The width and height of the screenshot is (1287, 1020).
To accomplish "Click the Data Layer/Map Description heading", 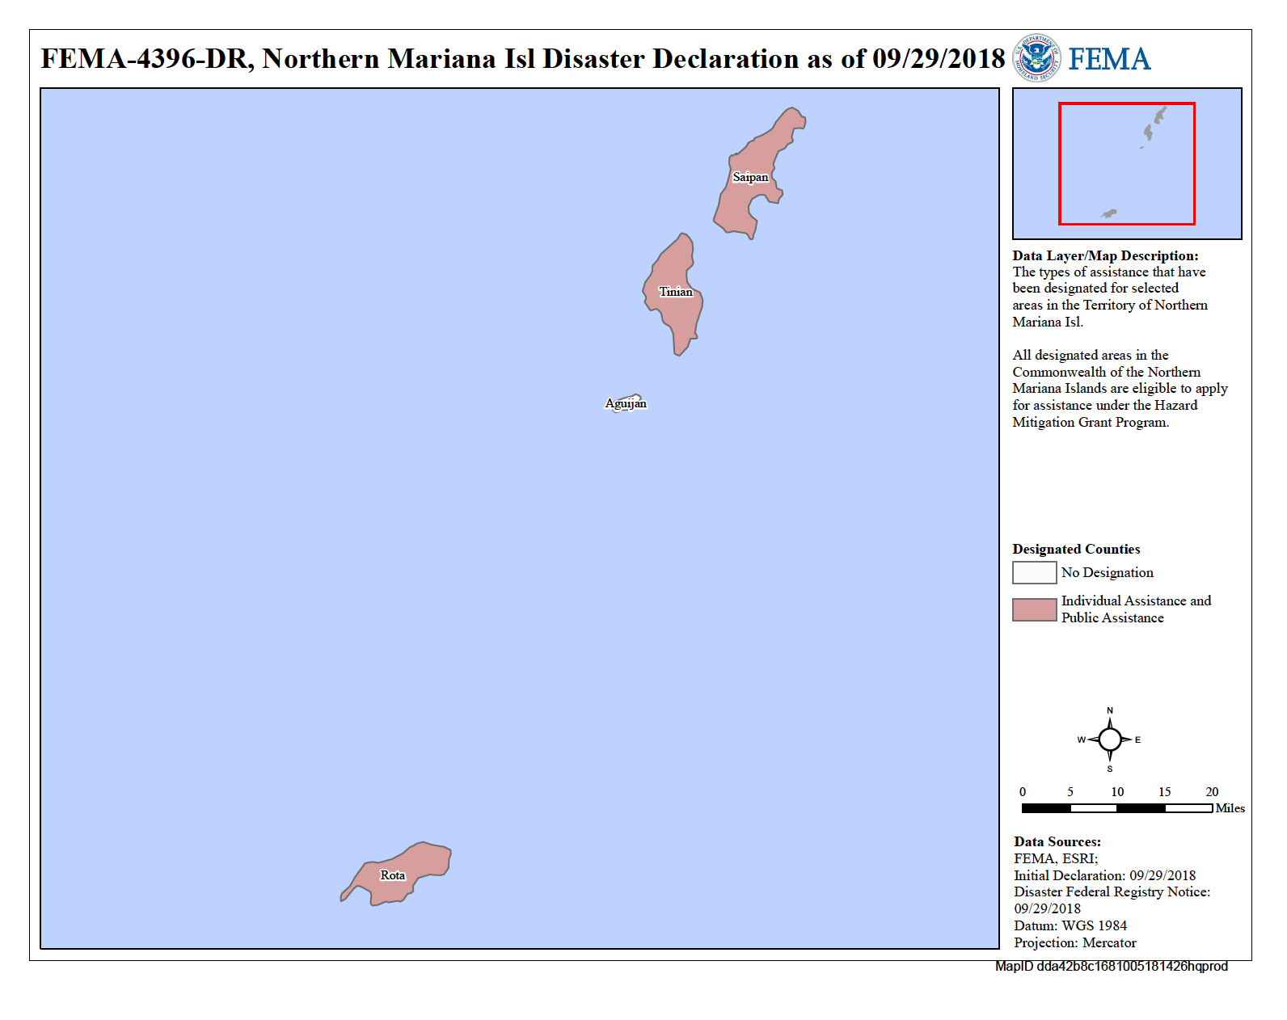I will click(1105, 255).
